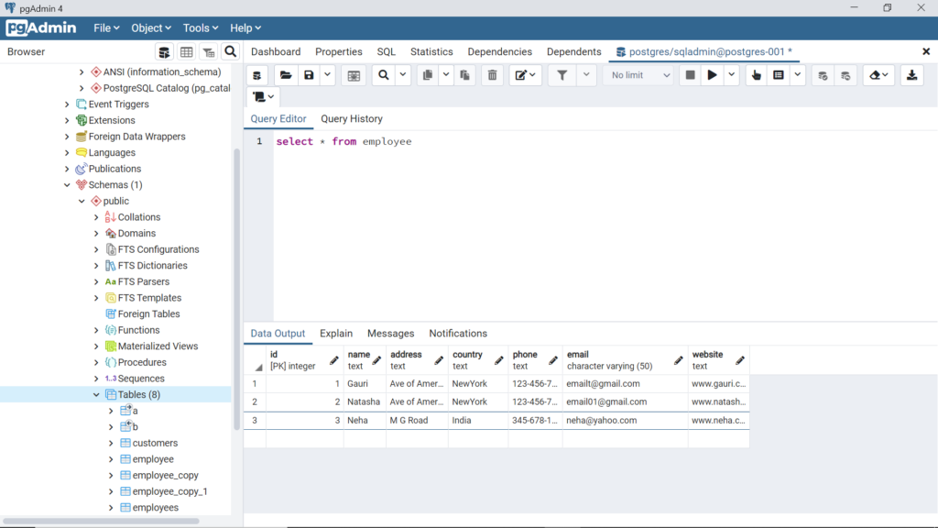Viewport: 938px width, 528px height.
Task: Click the edit pencil on the email column
Action: coord(677,358)
